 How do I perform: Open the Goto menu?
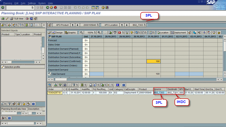point(23,3)
